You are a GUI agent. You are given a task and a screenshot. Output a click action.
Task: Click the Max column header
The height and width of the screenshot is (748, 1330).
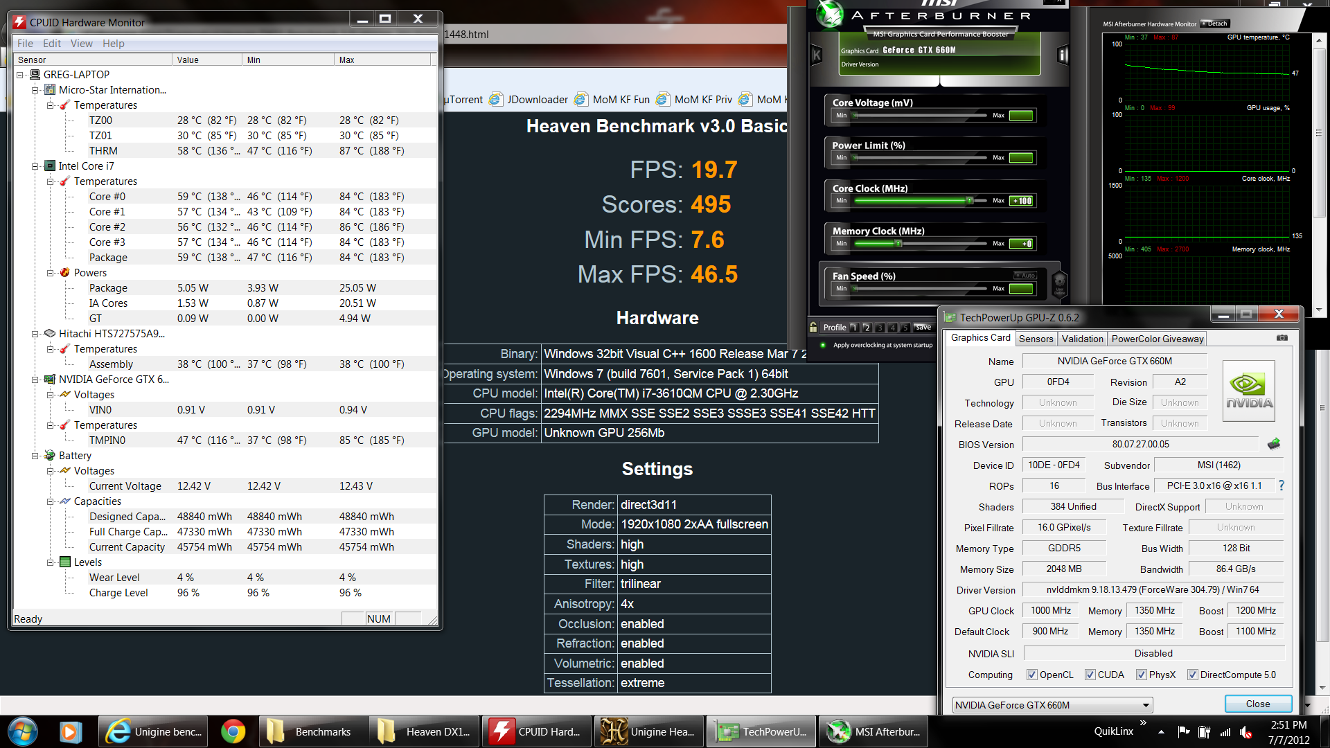click(382, 60)
